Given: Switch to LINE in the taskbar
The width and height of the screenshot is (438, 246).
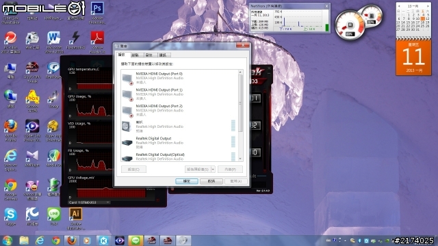Looking at the screenshot, I should click(136, 241).
